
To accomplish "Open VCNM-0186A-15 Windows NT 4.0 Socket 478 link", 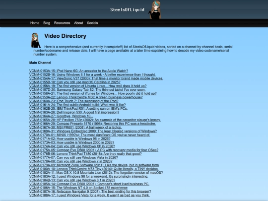I will point(78,188).
